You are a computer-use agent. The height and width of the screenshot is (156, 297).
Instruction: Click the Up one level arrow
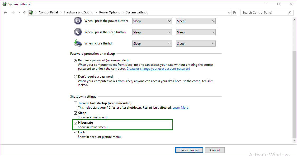(25, 13)
